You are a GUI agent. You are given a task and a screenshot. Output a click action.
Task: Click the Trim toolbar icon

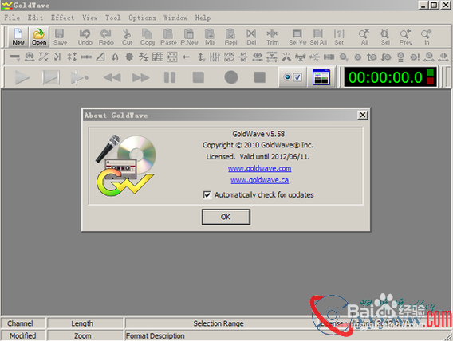pos(273,37)
